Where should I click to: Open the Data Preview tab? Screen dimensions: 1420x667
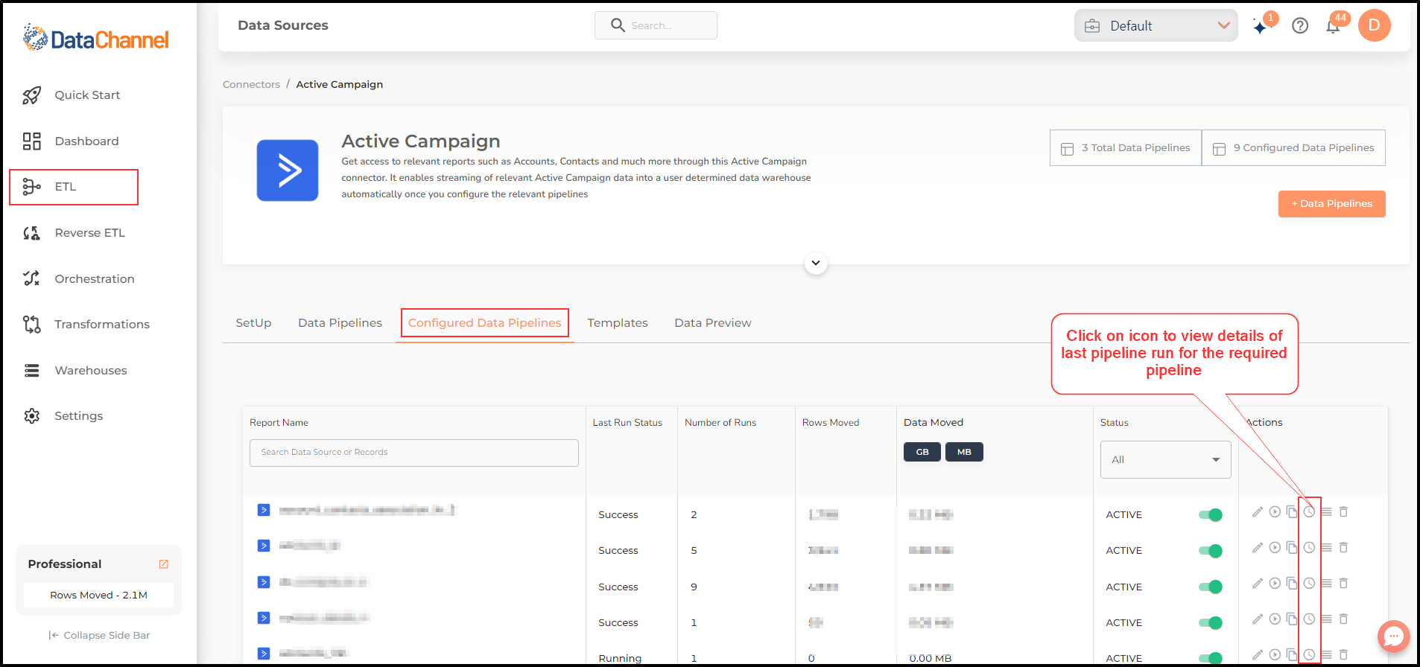(712, 323)
